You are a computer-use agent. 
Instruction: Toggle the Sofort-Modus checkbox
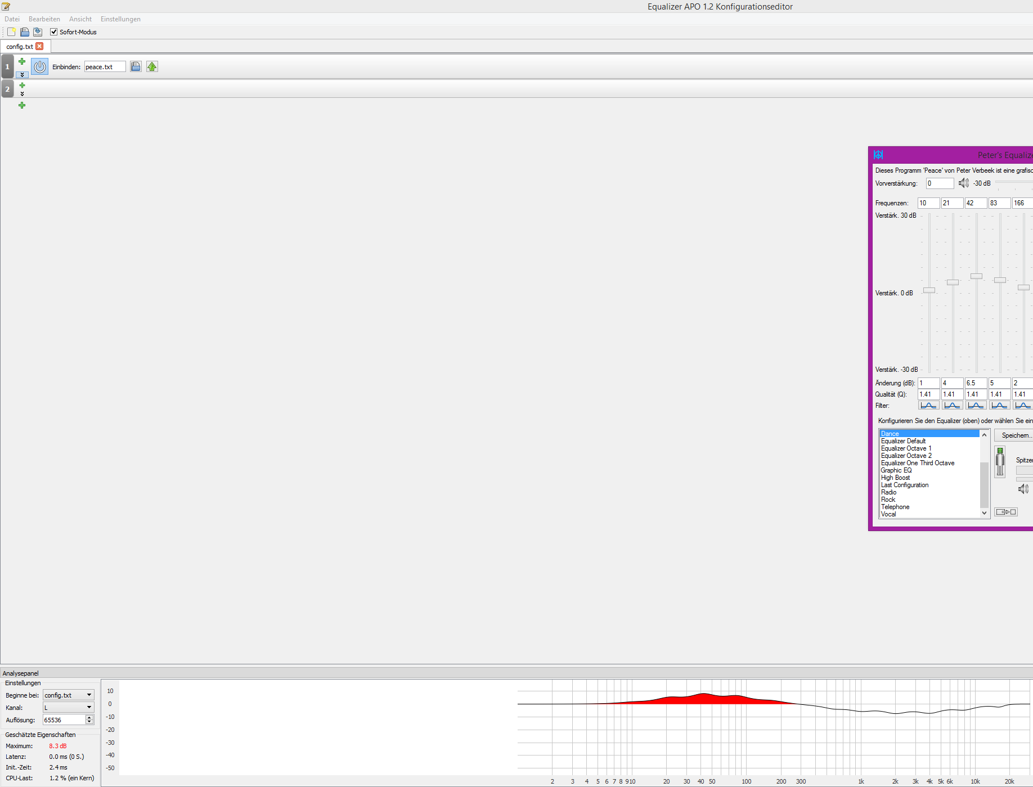click(x=54, y=32)
